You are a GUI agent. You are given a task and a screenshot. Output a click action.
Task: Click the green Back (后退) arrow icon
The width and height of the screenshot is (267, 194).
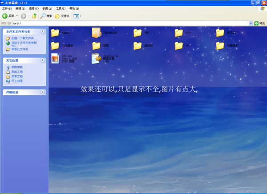pos(5,16)
